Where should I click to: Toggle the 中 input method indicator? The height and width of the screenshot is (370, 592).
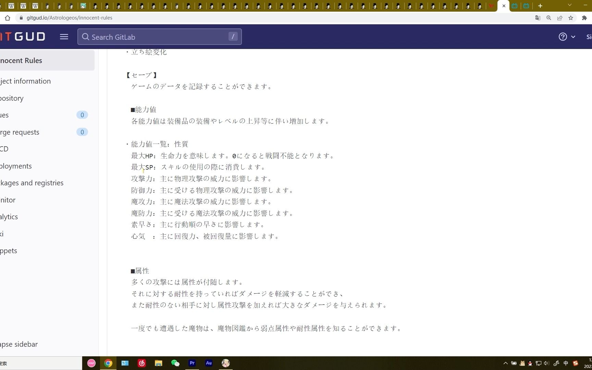[x=566, y=363]
